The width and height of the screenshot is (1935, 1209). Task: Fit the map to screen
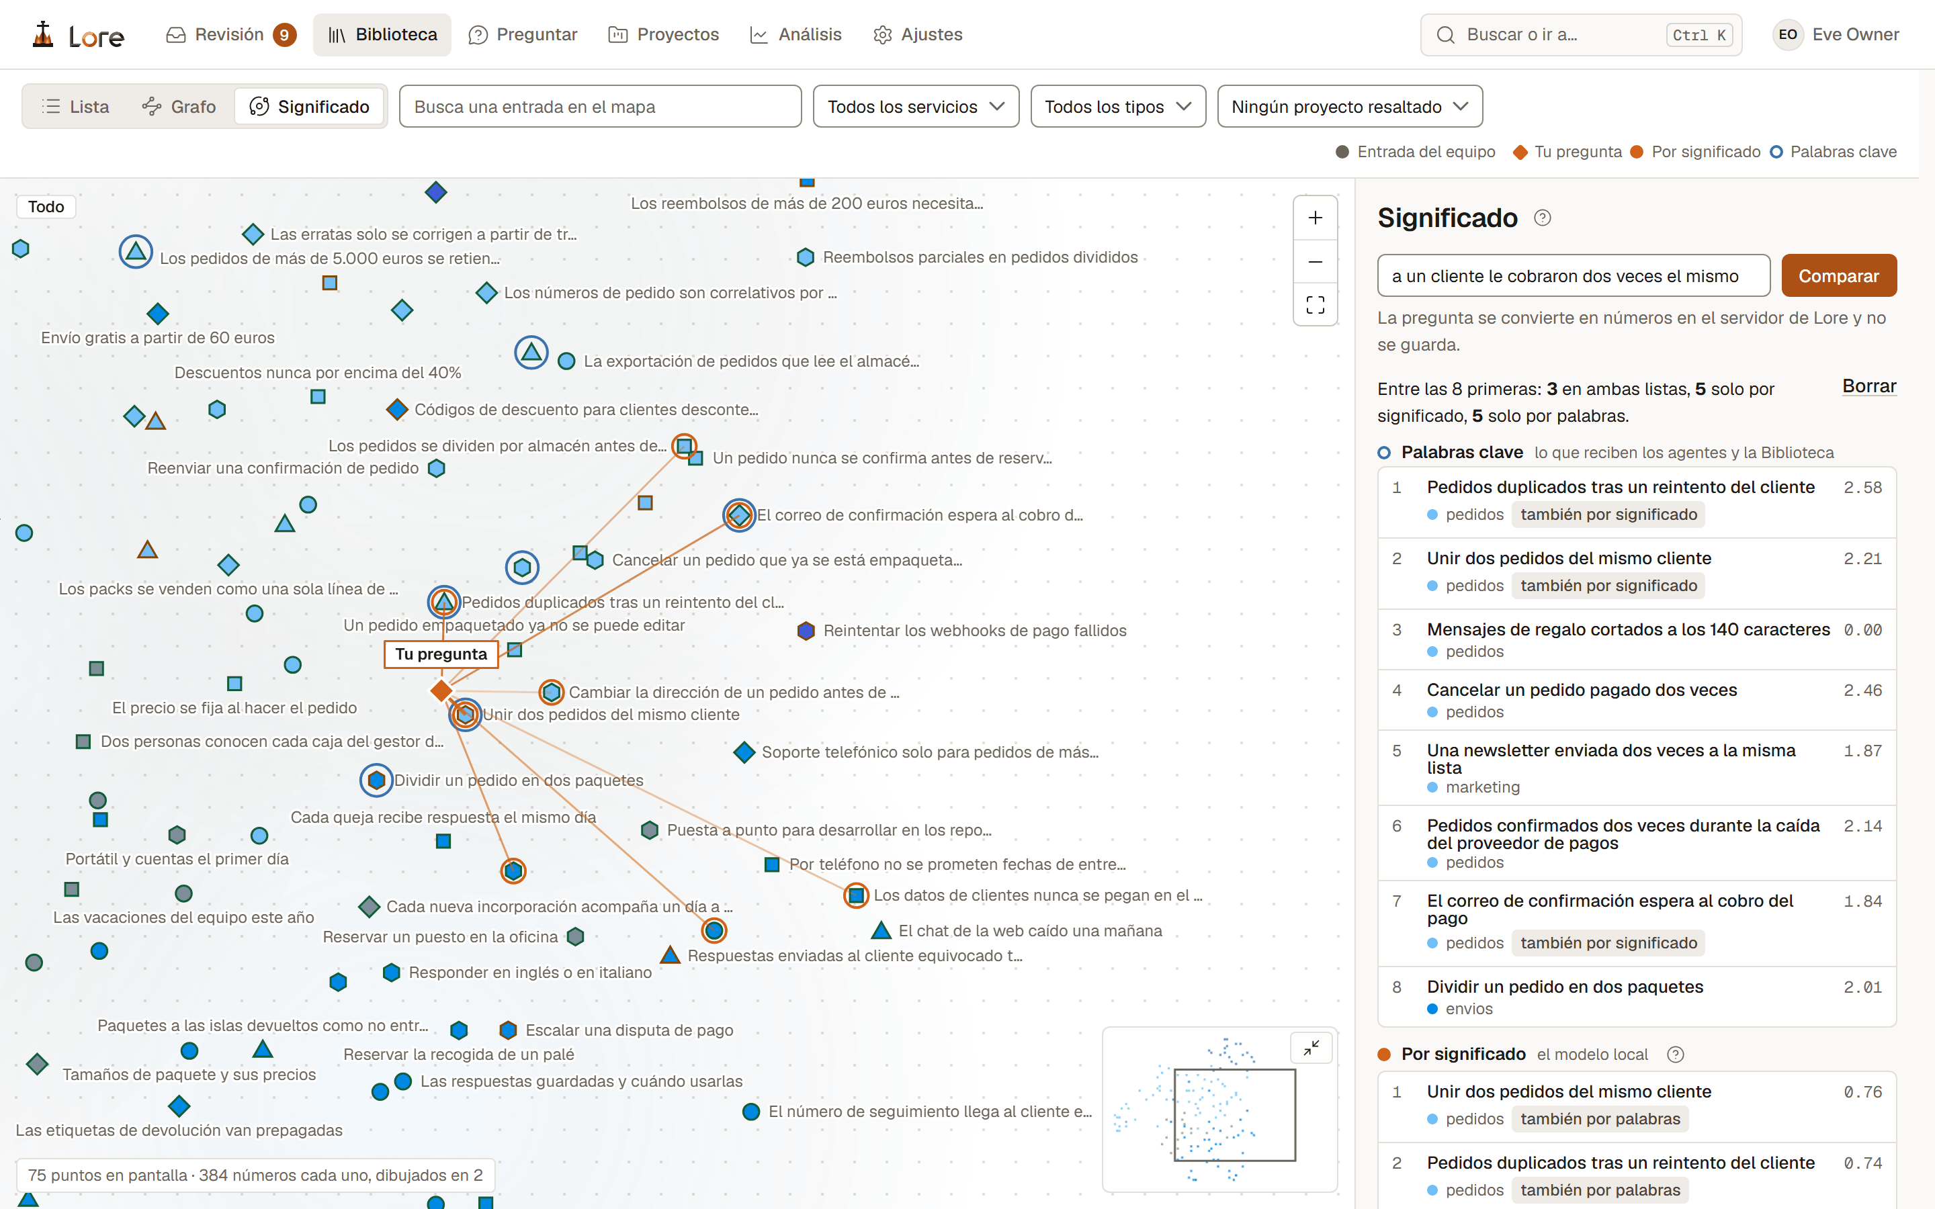(x=1314, y=305)
